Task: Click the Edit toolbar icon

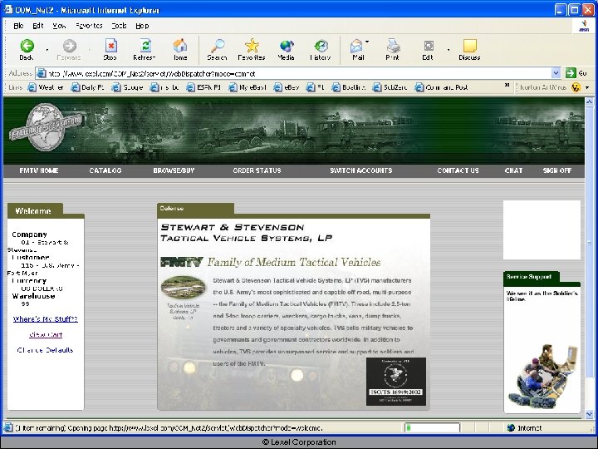Action: pos(429,47)
